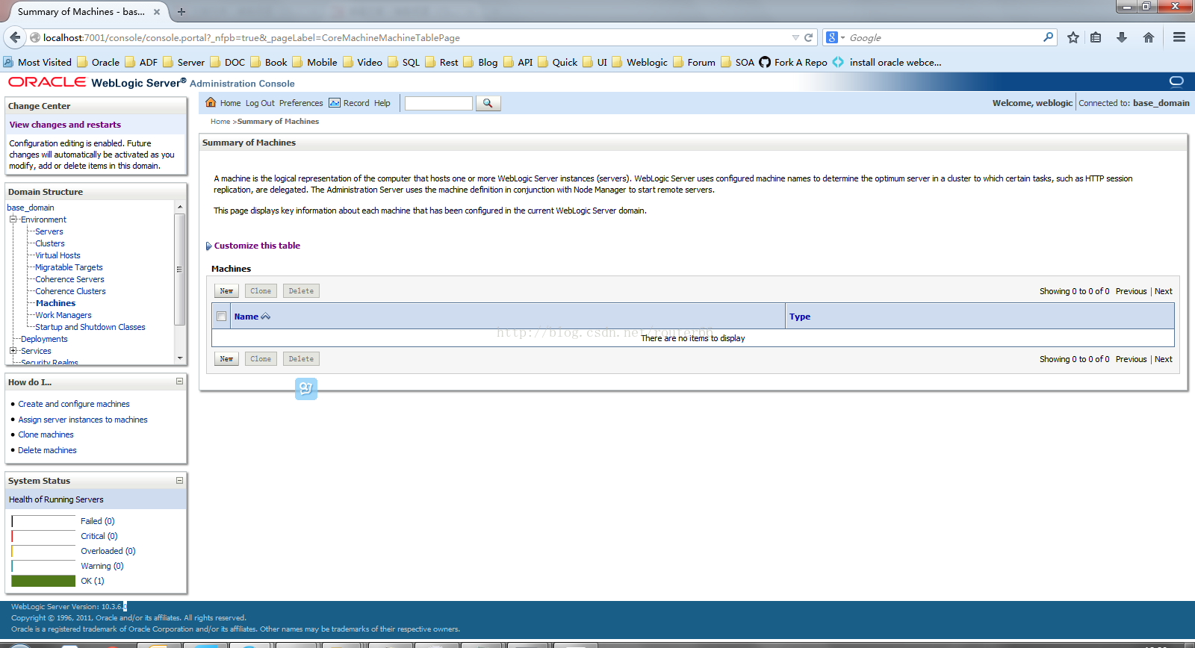Image resolution: width=1195 pixels, height=648 pixels.
Task: Click Home in the breadcrumb trail
Action: pyautogui.click(x=220, y=121)
